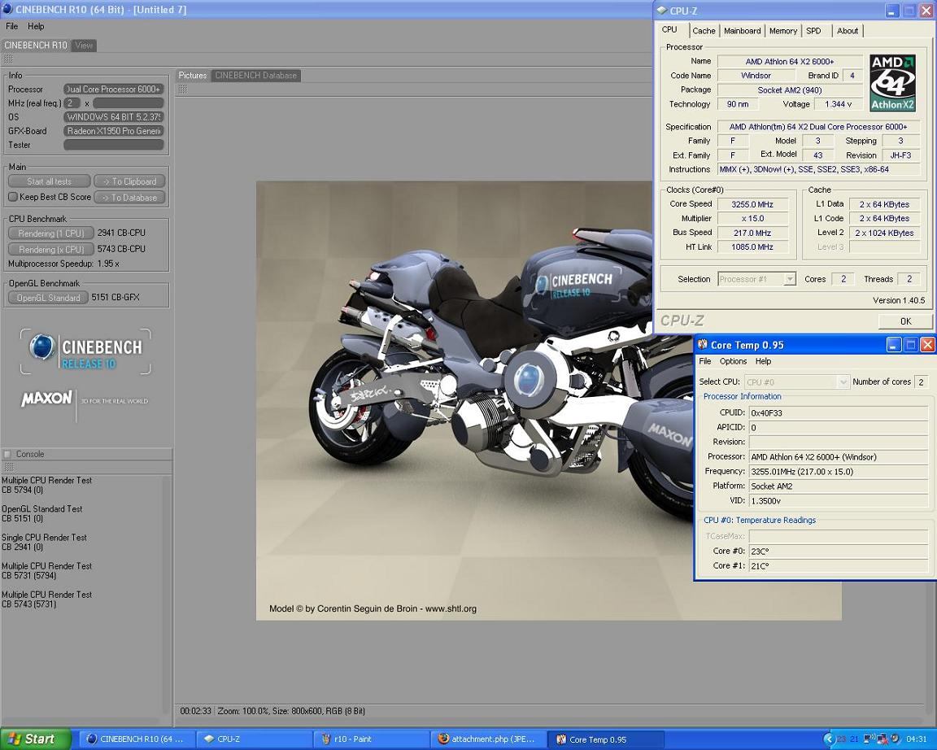Click the GFX-Board info field
The width and height of the screenshot is (937, 750).
point(114,131)
